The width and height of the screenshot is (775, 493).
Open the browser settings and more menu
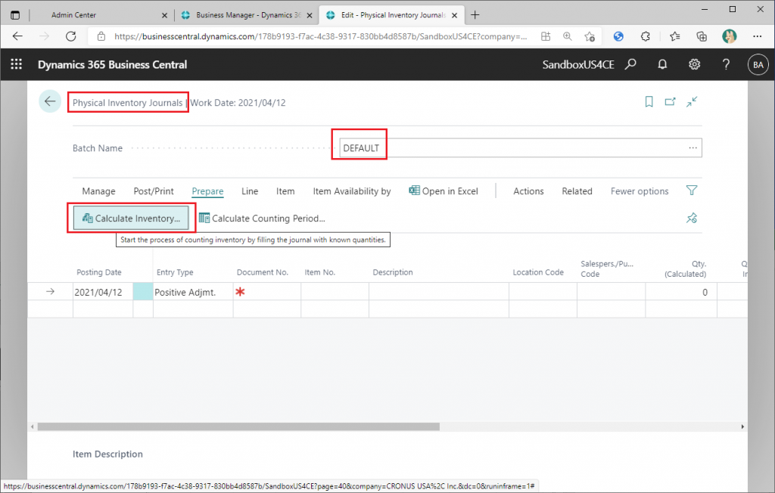tap(757, 36)
